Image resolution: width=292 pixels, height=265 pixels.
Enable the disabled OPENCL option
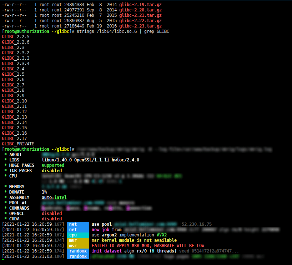pos(51,213)
